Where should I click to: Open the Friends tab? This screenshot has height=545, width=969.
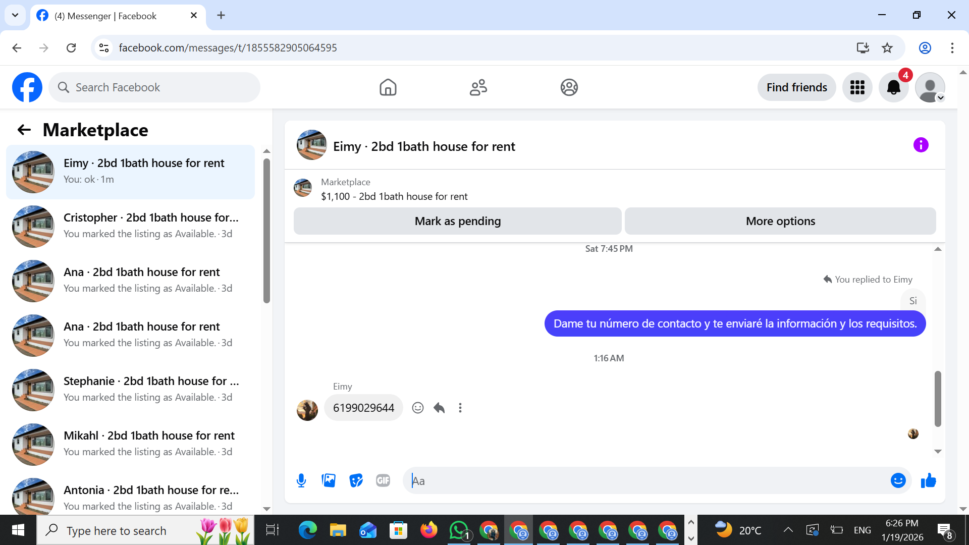[x=478, y=87]
